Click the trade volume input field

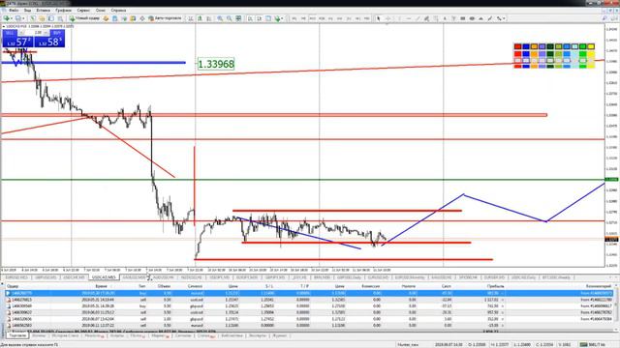point(36,33)
